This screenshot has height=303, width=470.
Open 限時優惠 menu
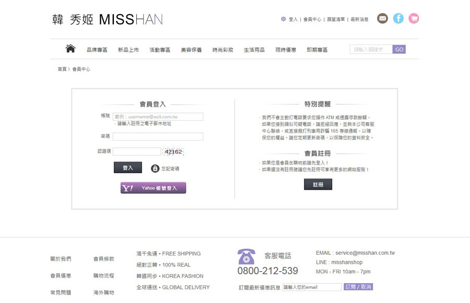tap(286, 50)
